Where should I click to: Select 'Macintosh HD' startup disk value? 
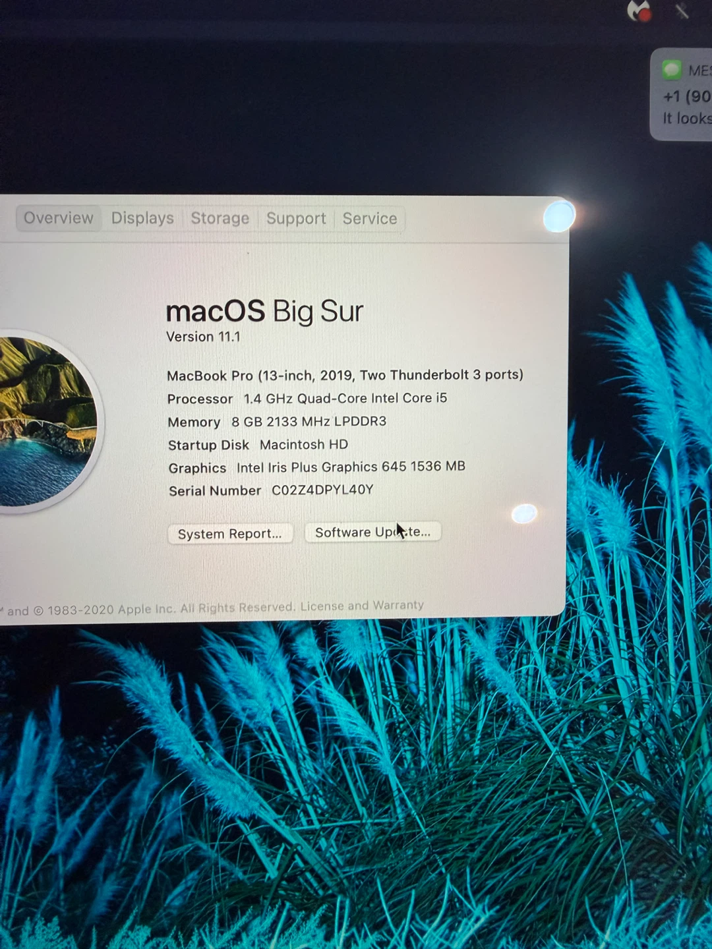tap(304, 444)
